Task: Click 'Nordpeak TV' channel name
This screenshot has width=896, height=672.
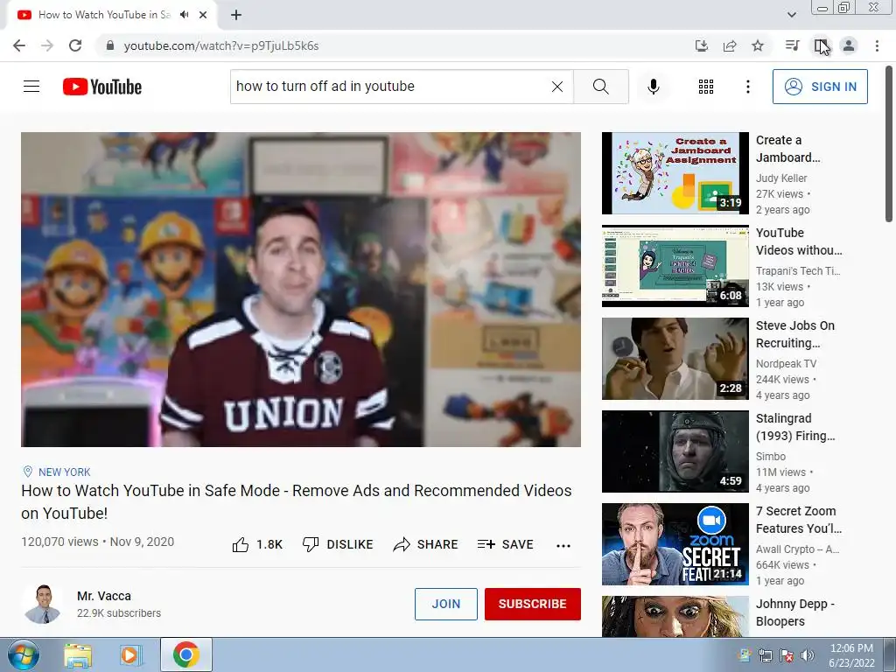Action: coord(786,364)
